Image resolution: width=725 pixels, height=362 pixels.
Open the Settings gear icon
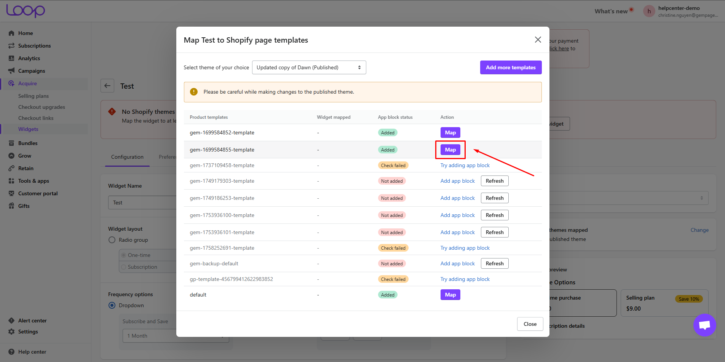pos(11,332)
